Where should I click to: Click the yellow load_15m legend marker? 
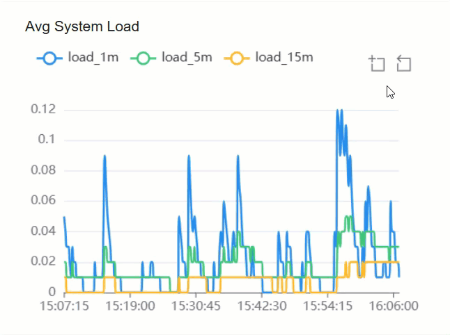point(237,58)
